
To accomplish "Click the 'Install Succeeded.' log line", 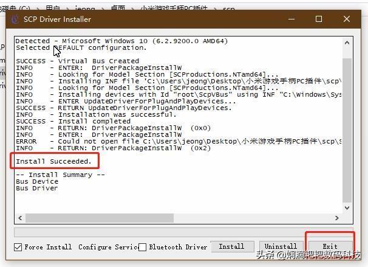I will [54, 161].
